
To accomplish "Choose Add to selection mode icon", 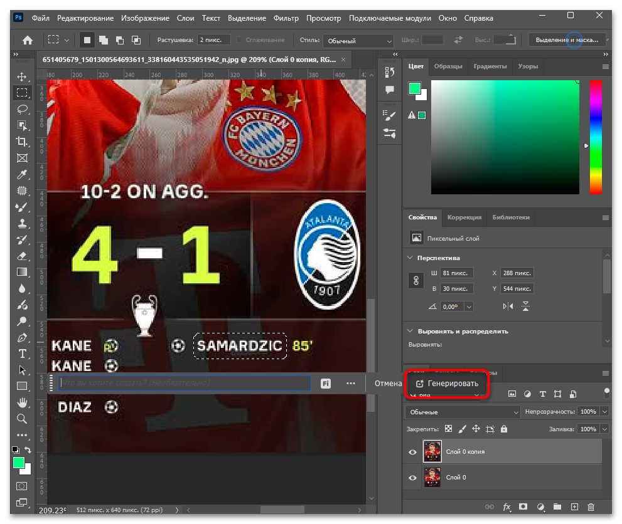I will [x=104, y=40].
